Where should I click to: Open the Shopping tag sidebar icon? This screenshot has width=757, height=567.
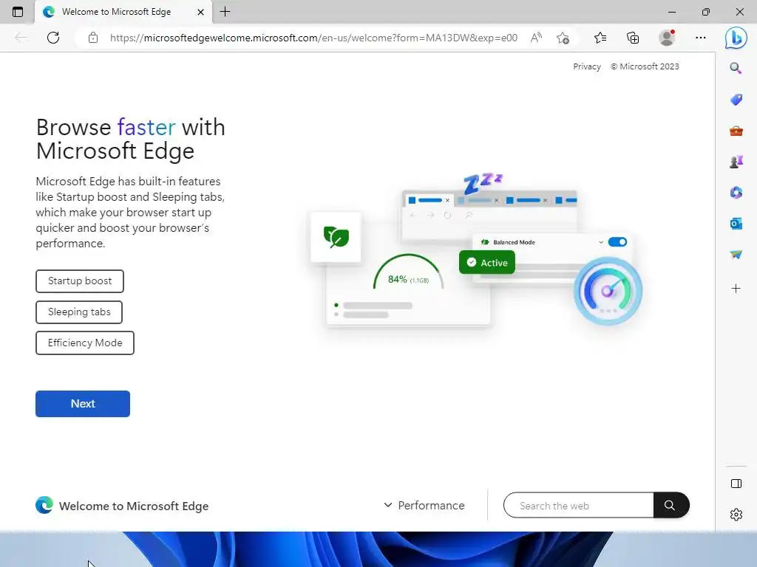736,100
